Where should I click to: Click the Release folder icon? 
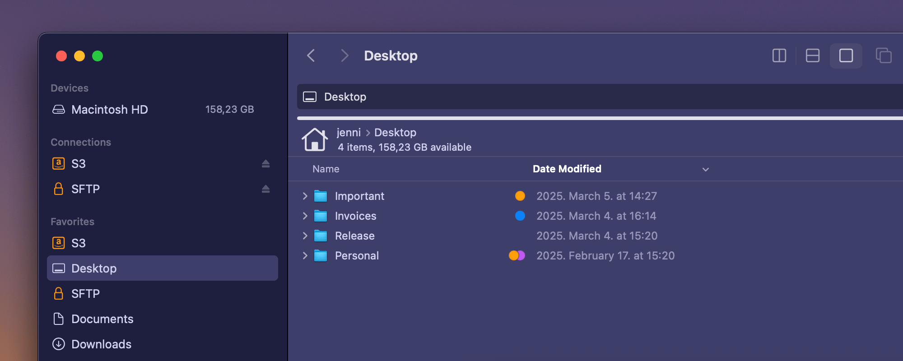click(321, 236)
